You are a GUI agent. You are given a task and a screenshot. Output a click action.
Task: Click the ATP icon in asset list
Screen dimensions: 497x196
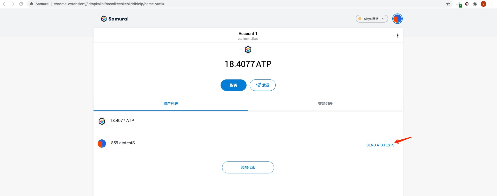102,121
